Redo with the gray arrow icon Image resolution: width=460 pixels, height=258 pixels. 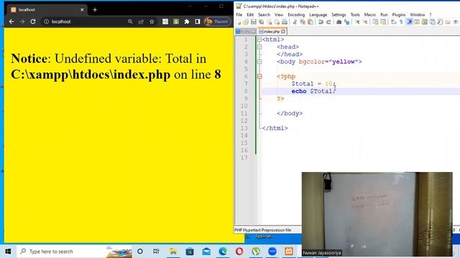click(x=328, y=22)
